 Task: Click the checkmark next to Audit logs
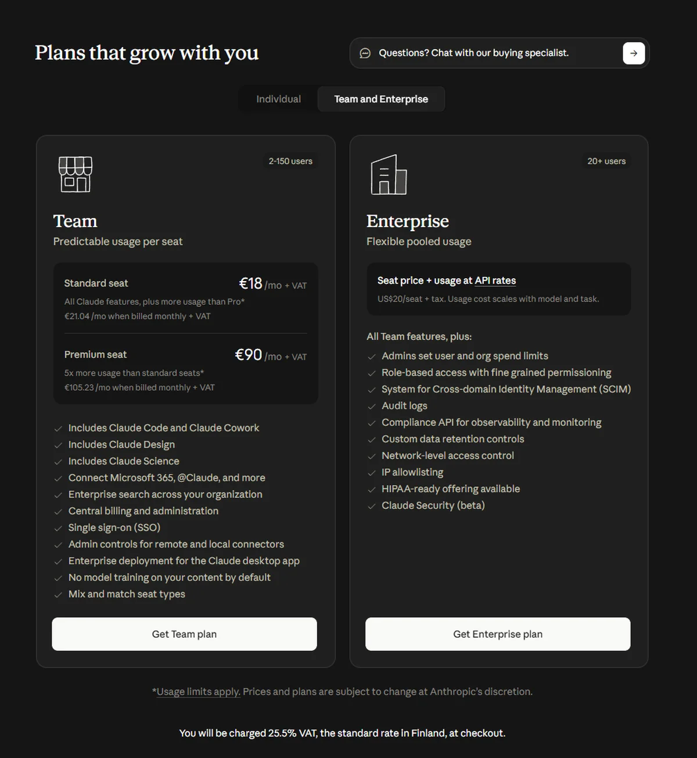372,406
